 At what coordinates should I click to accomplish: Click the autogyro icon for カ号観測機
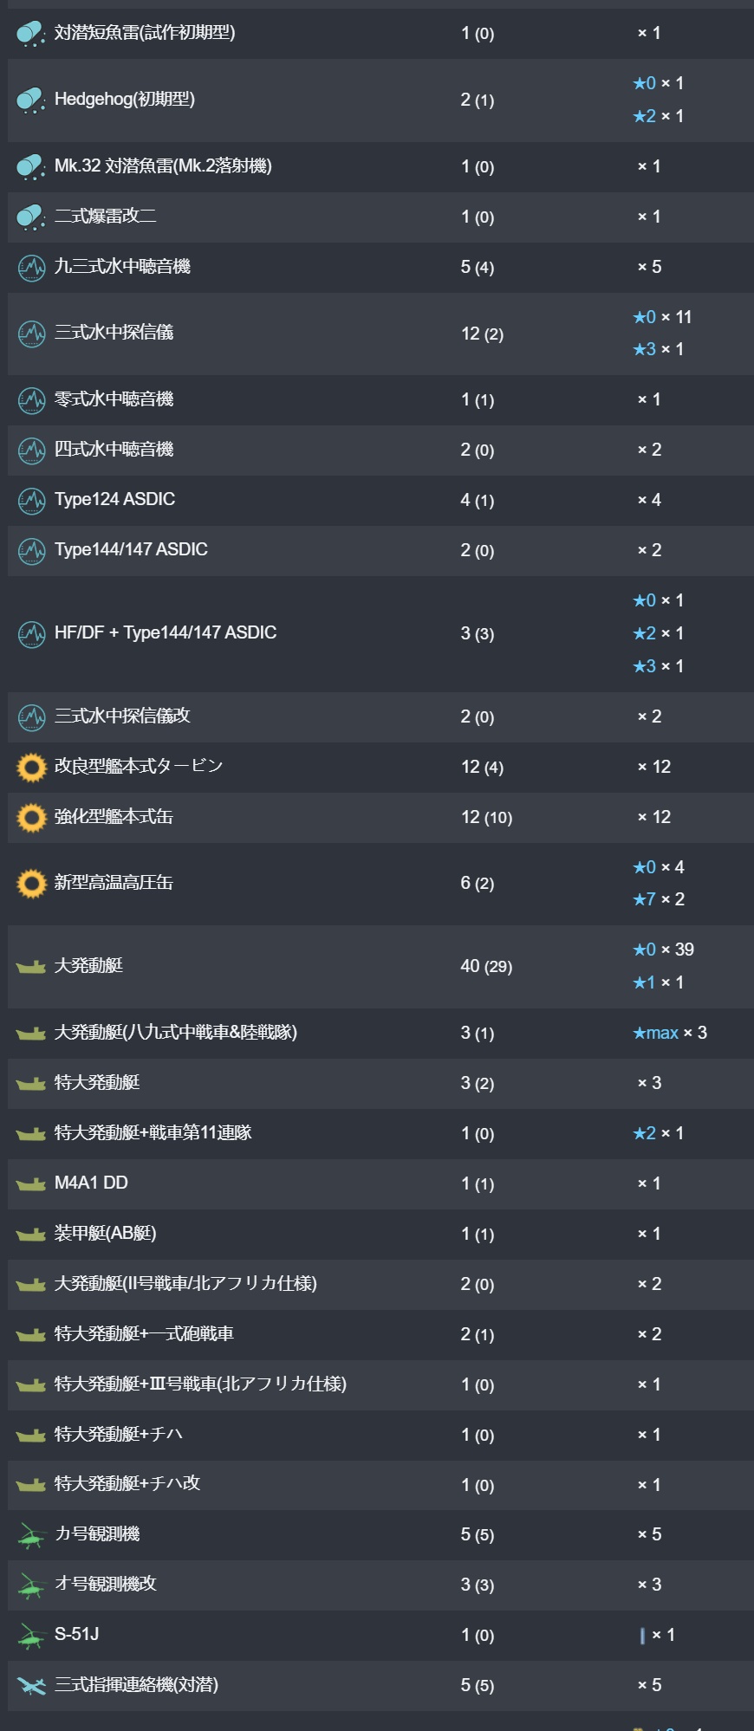tap(31, 1536)
